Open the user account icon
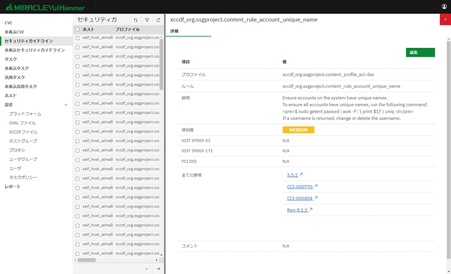The image size is (451, 274). click(x=444, y=6)
